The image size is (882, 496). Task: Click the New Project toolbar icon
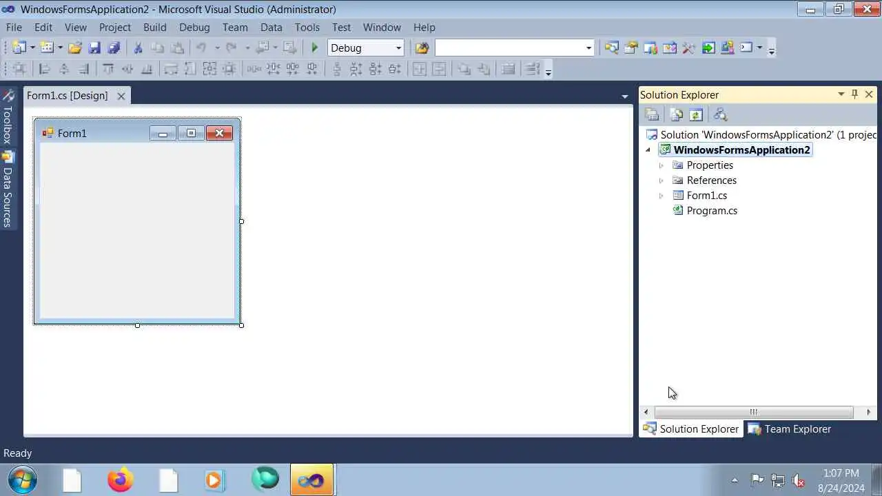pyautogui.click(x=19, y=48)
